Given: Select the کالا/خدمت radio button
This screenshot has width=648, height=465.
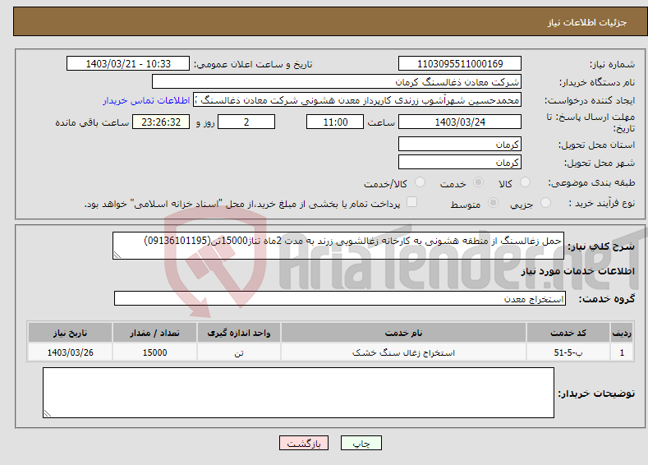Looking at the screenshot, I should pos(420,182).
